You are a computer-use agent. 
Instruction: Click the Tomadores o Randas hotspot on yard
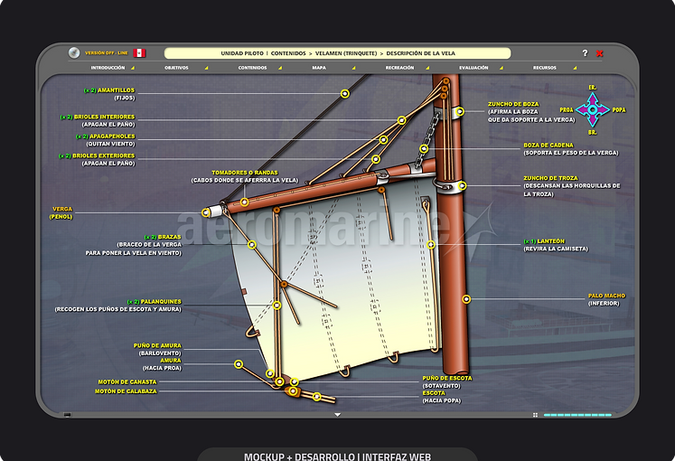pos(245,202)
